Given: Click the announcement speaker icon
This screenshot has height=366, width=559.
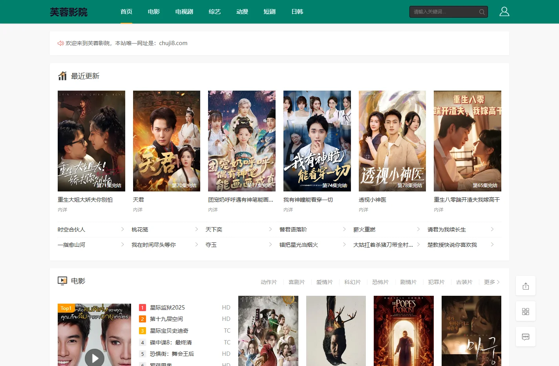Looking at the screenshot, I should tap(61, 43).
